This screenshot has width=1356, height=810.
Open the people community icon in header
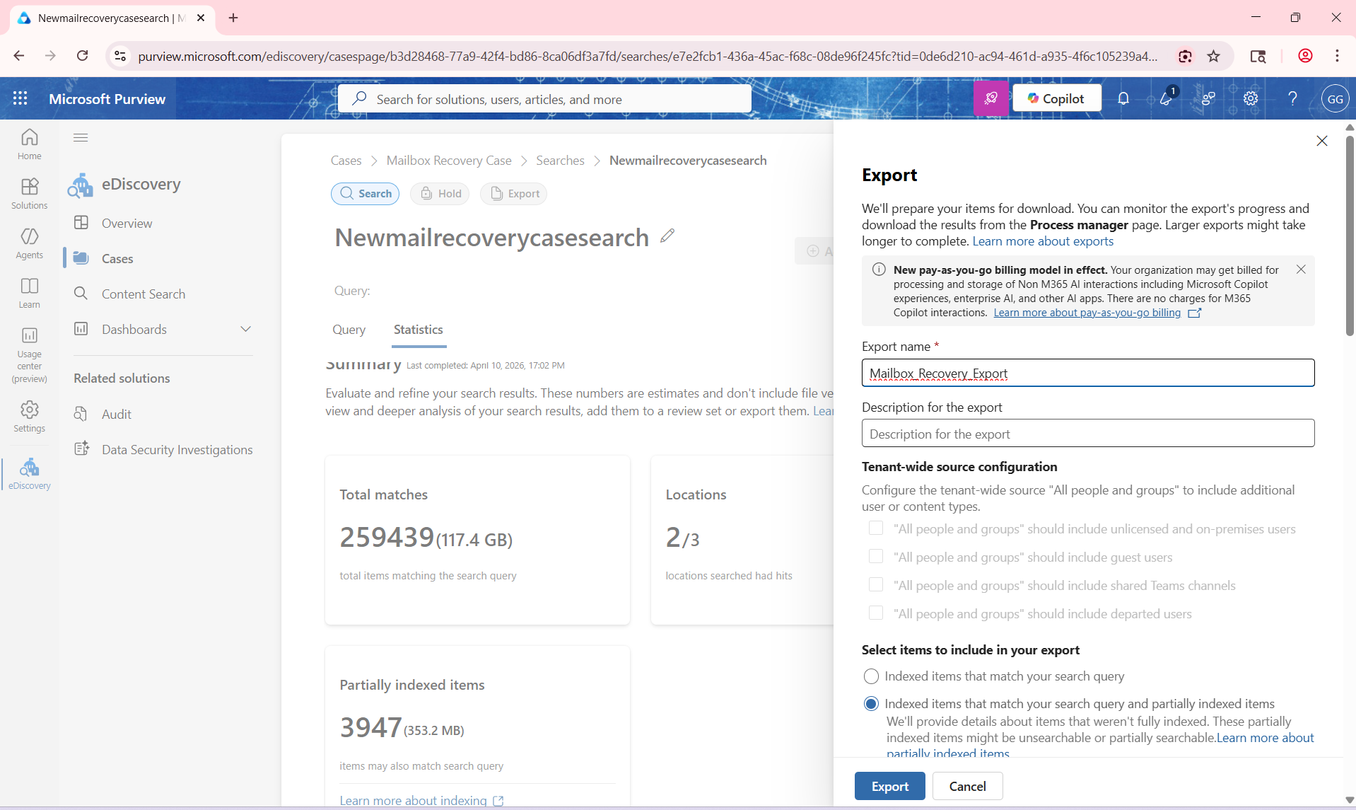[1208, 98]
